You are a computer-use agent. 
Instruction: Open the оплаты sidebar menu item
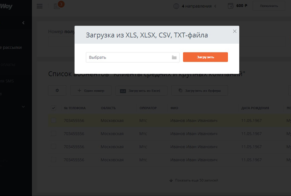[x=8, y=65]
